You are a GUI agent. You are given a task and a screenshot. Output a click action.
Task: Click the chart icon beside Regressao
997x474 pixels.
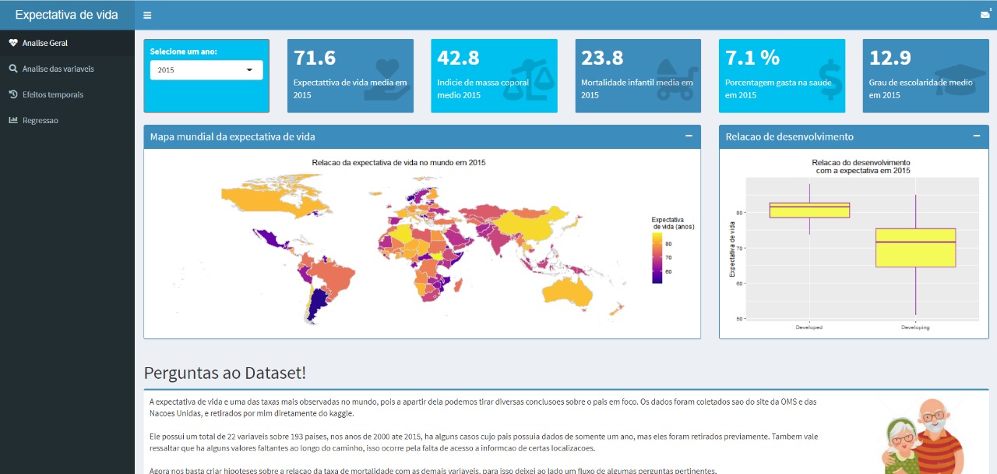pos(13,120)
